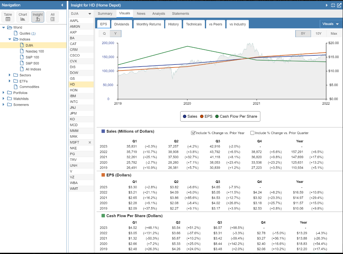Viewport: 343px width, 254px height.
Task: Open the Technicals sub-tab
Action: (194, 24)
